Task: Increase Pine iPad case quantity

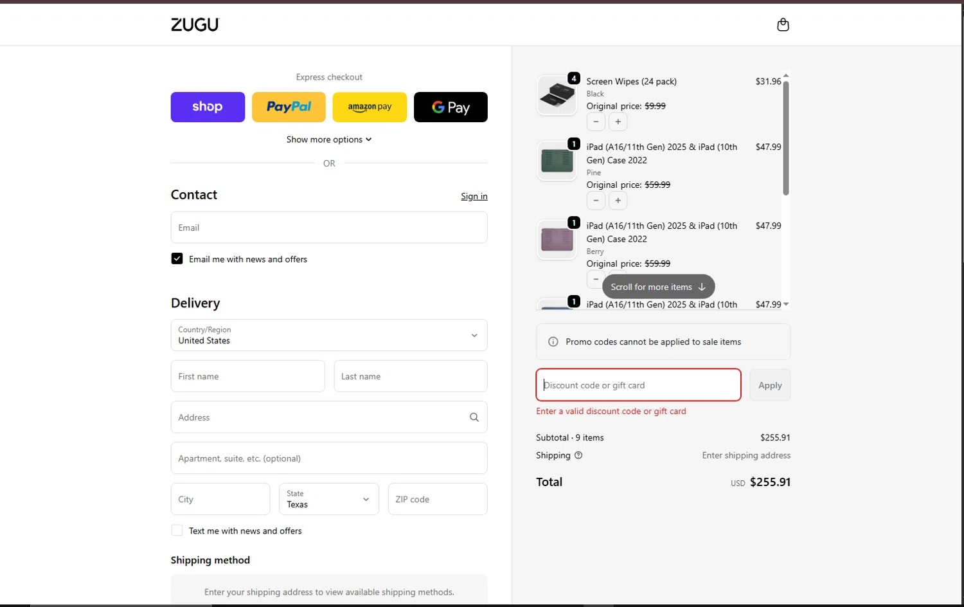Action: pyautogui.click(x=618, y=201)
